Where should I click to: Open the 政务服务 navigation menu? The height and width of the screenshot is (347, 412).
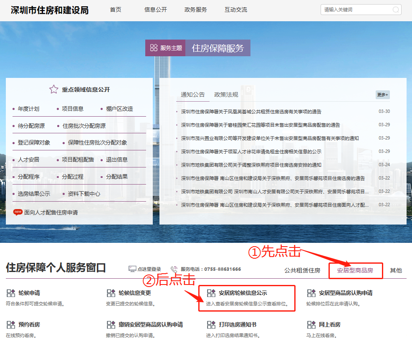[x=196, y=10]
